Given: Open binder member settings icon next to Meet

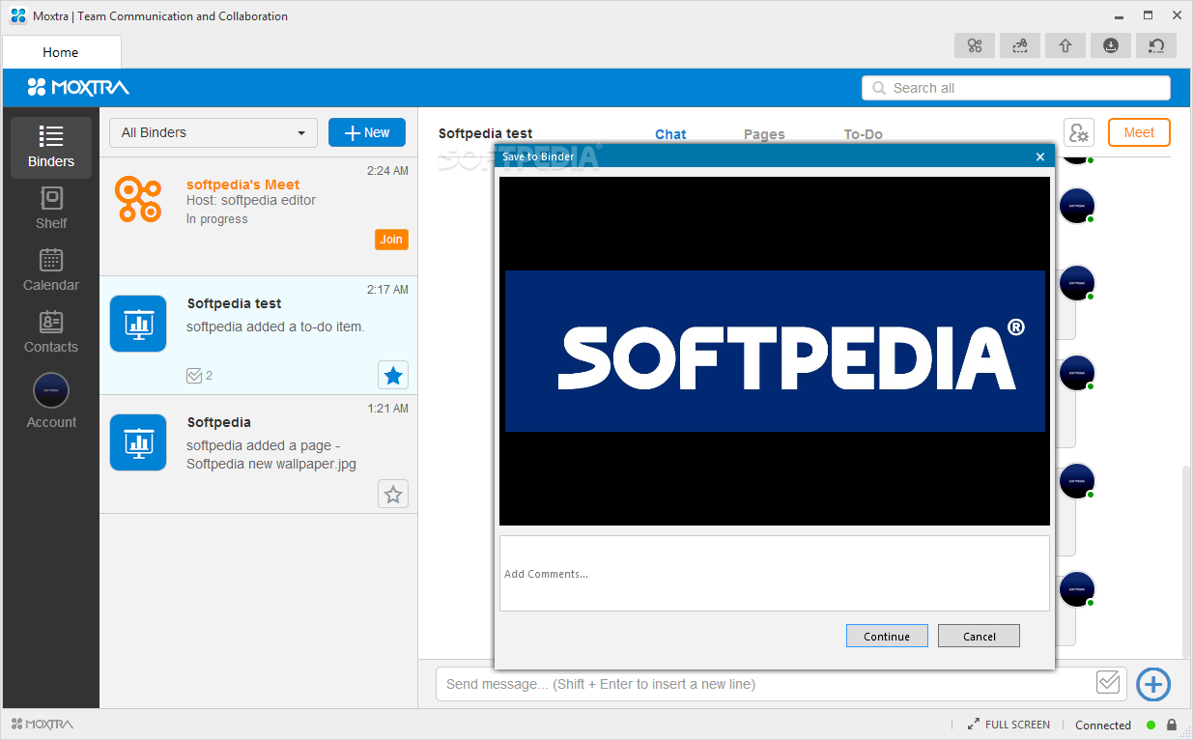Looking at the screenshot, I should click(x=1078, y=132).
